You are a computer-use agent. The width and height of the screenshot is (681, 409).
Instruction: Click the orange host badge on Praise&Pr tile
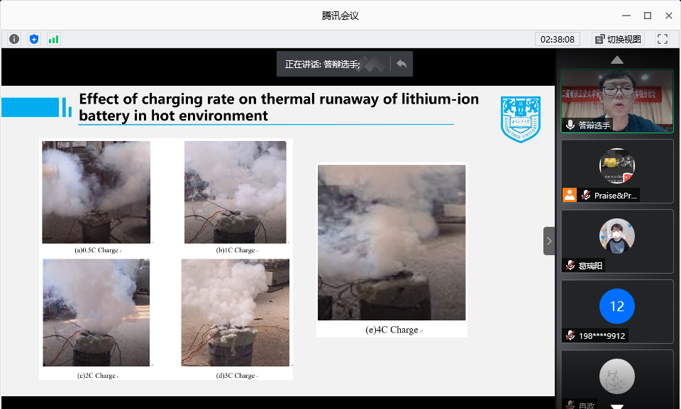click(569, 195)
